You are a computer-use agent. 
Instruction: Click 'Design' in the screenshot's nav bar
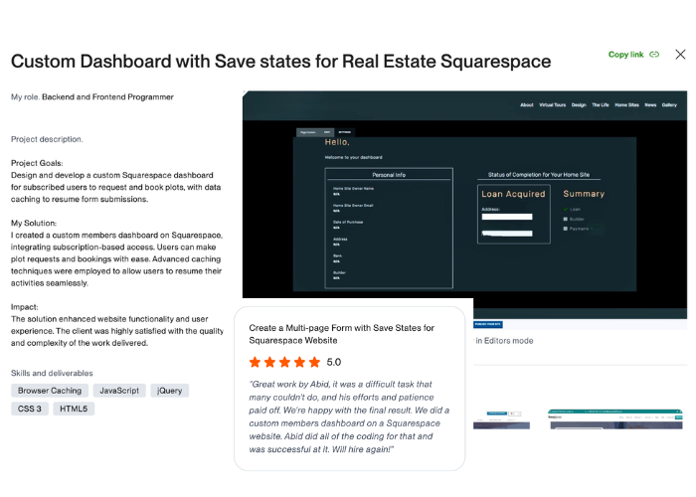tap(579, 105)
